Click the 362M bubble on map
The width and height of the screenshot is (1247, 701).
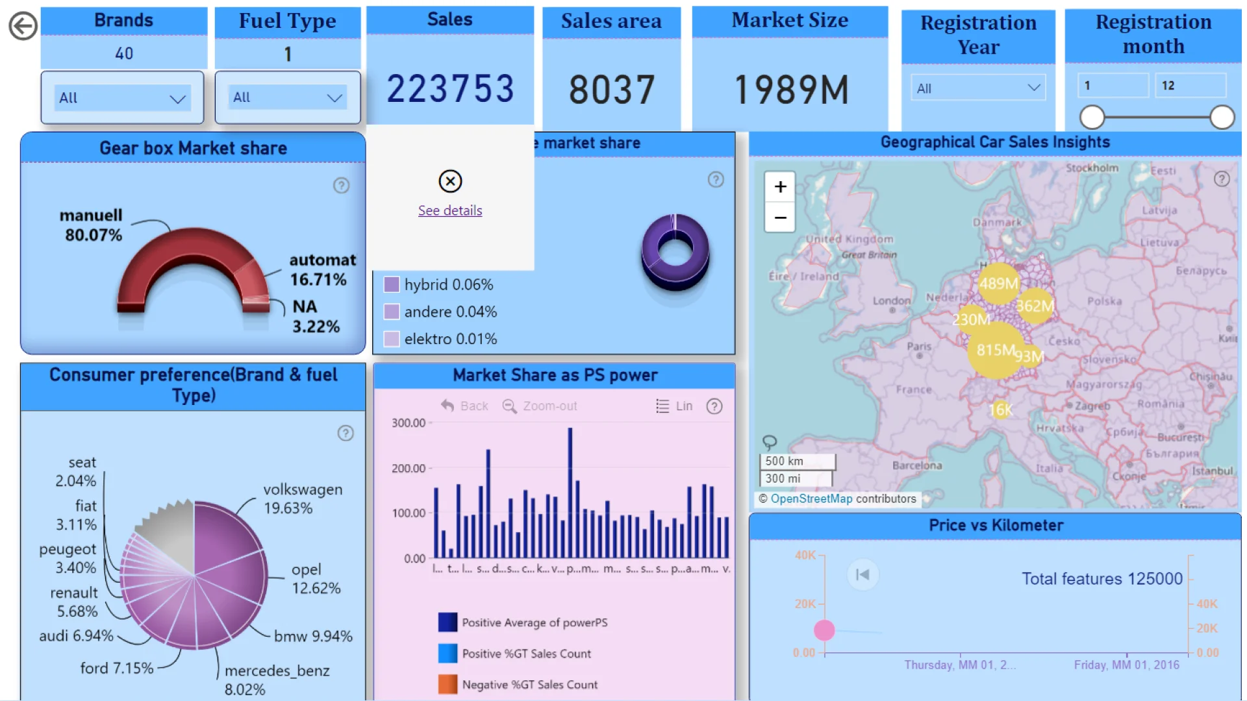(1035, 306)
